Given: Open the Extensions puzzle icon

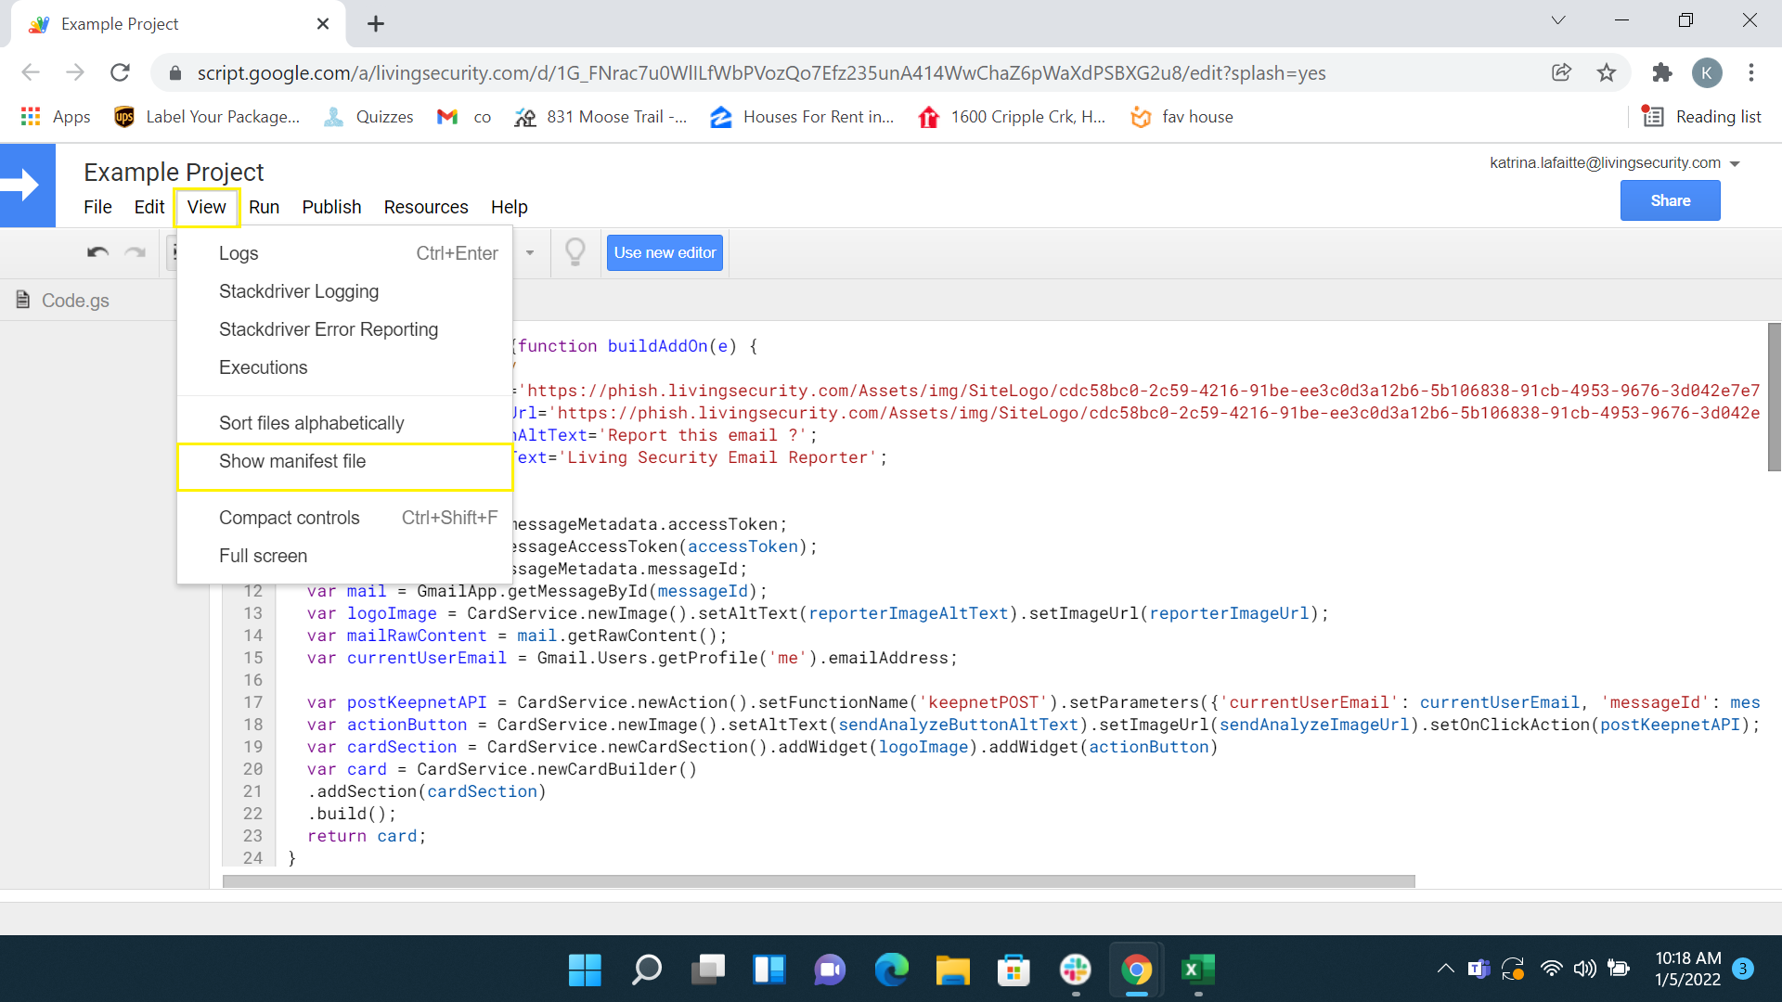Looking at the screenshot, I should click(x=1661, y=72).
